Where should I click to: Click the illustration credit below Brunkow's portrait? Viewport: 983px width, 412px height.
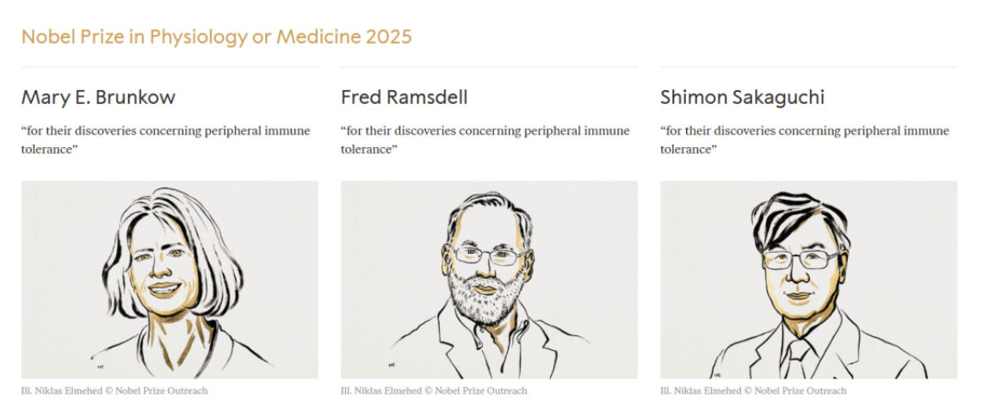[114, 390]
